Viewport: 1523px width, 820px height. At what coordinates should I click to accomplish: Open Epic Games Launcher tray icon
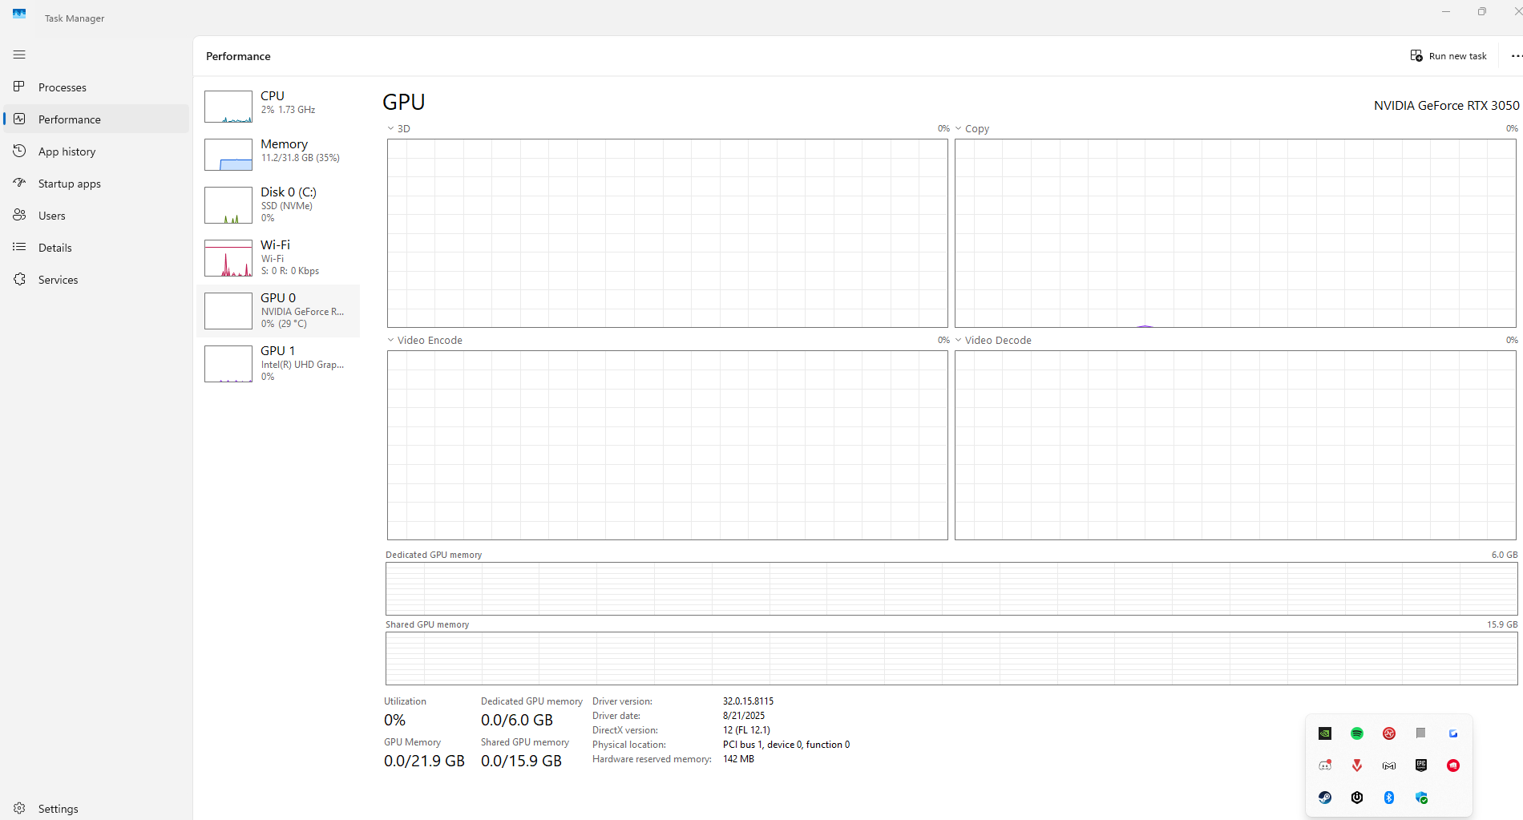1421,765
